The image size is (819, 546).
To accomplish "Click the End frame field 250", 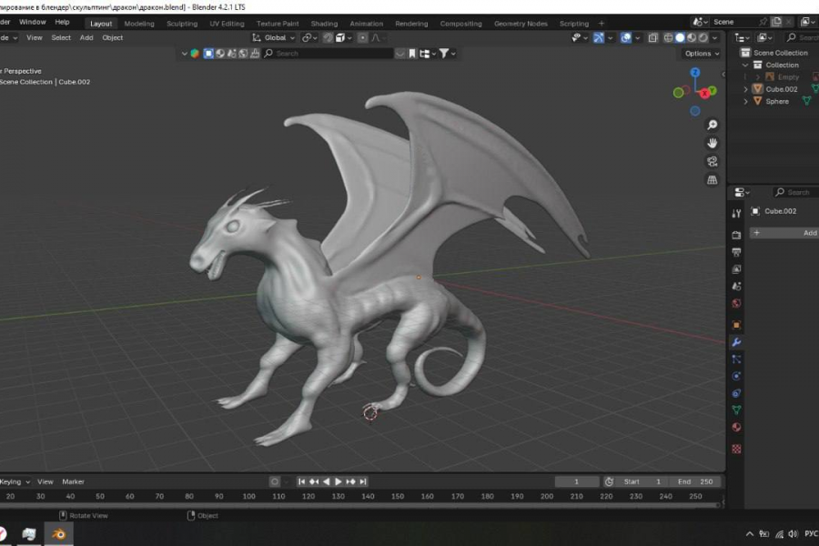I will tap(695, 481).
